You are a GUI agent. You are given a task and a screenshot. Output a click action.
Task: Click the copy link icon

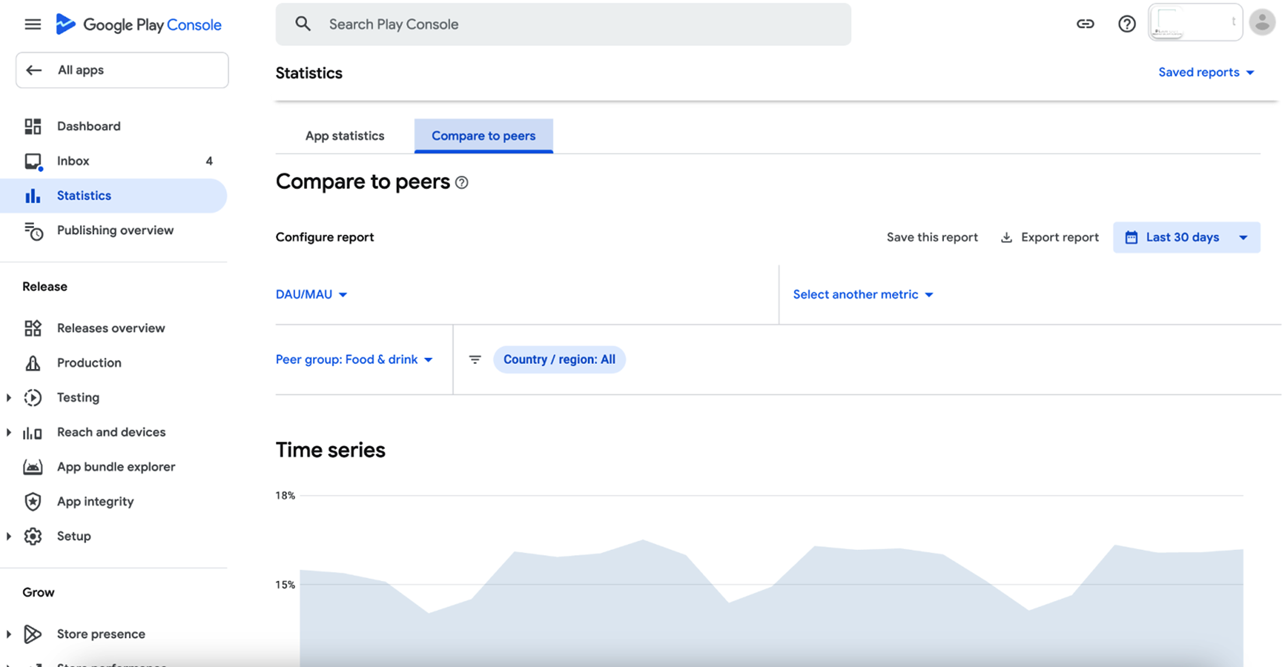pyautogui.click(x=1085, y=24)
